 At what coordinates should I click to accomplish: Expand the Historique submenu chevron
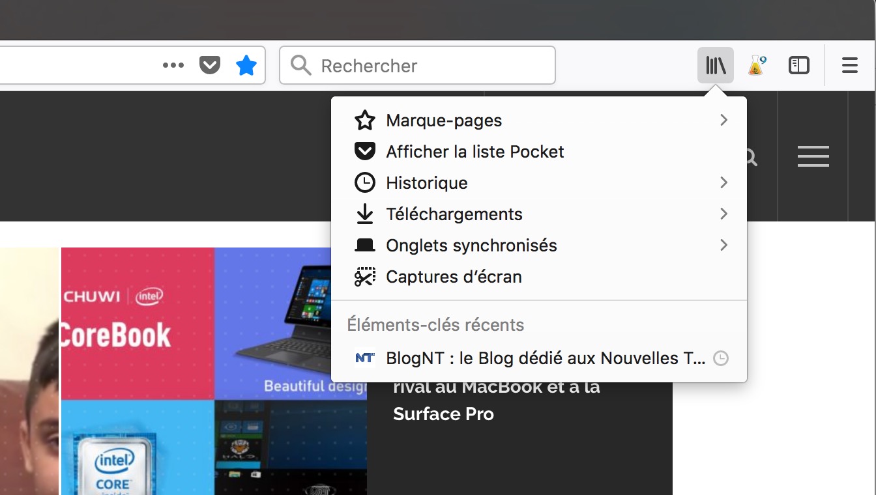click(723, 183)
